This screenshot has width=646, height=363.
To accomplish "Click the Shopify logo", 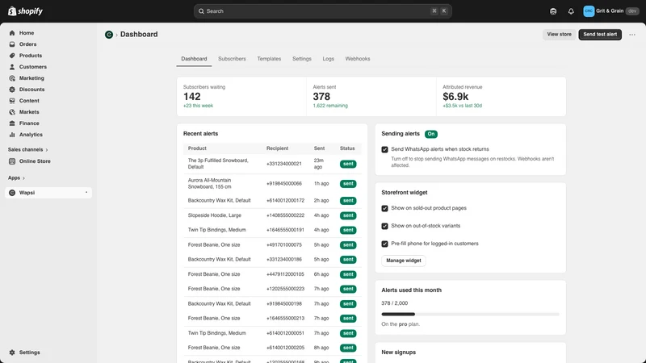I will click(25, 11).
